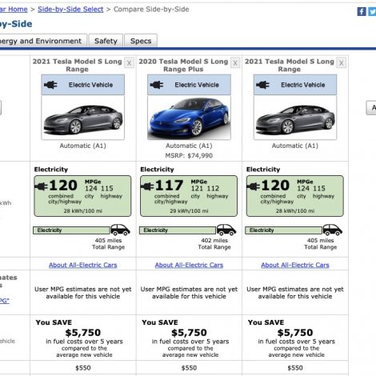The height and width of the screenshot is (376, 376).
Task: Click Electricity range bar showing 405 miles, first column
Action: click(x=71, y=230)
